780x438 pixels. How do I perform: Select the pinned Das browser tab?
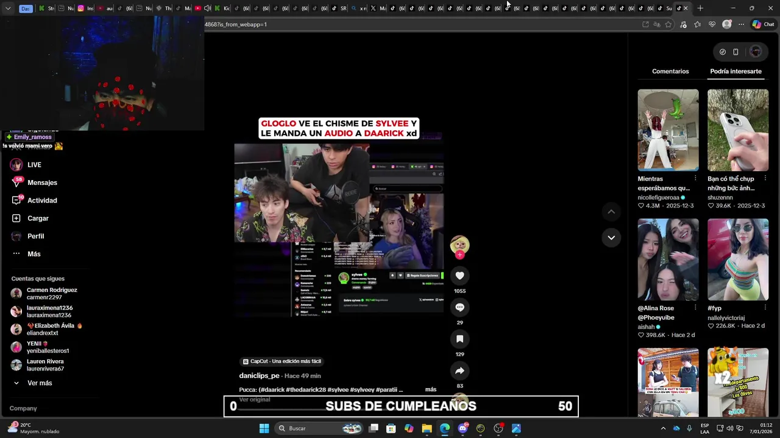click(26, 9)
